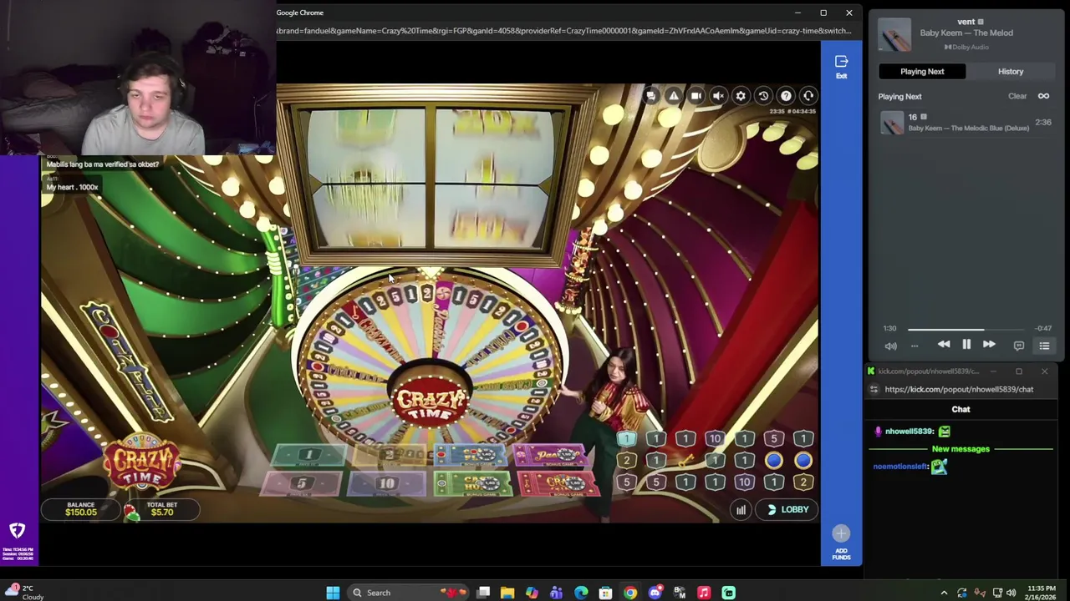Switch to Playing Next tab in music player
Screen dimensions: 1070x601
(922, 72)
